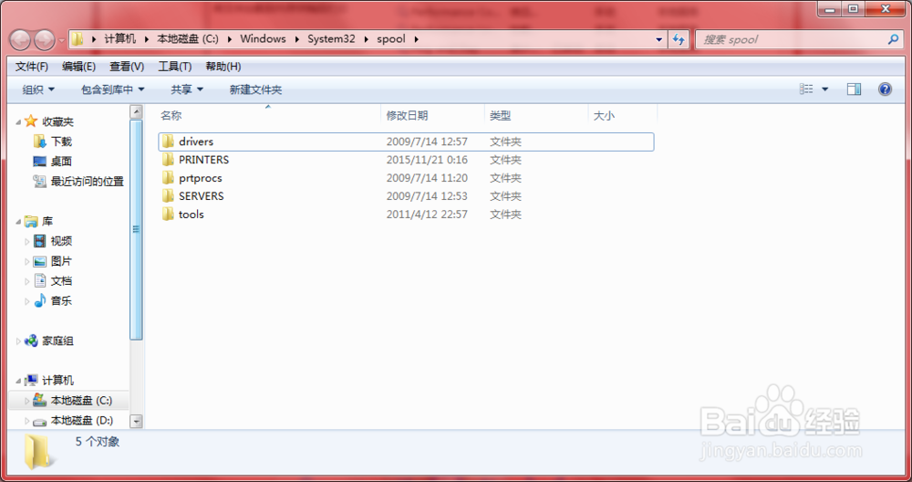Collapse the 库 tree group
This screenshot has height=482, width=912.
coord(18,223)
